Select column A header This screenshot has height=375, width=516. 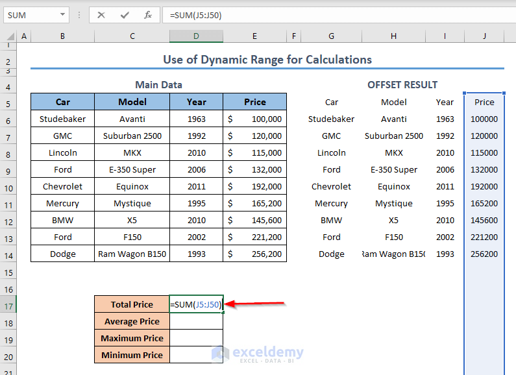pyautogui.click(x=24, y=36)
